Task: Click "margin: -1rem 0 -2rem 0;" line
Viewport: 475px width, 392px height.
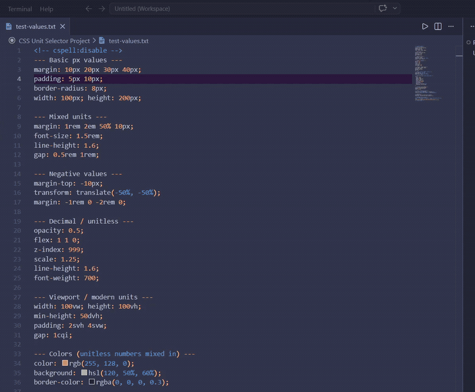Action: coord(80,203)
